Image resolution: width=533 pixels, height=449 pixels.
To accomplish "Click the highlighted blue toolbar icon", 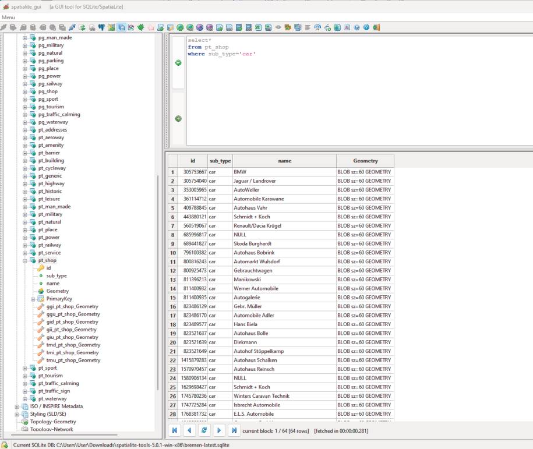I will [121, 27].
